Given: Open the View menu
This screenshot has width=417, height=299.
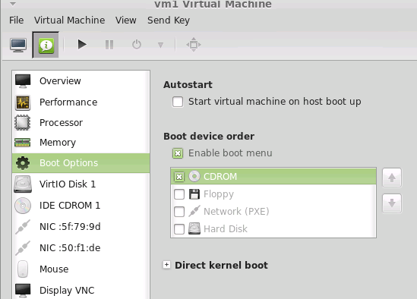Looking at the screenshot, I should [x=126, y=20].
